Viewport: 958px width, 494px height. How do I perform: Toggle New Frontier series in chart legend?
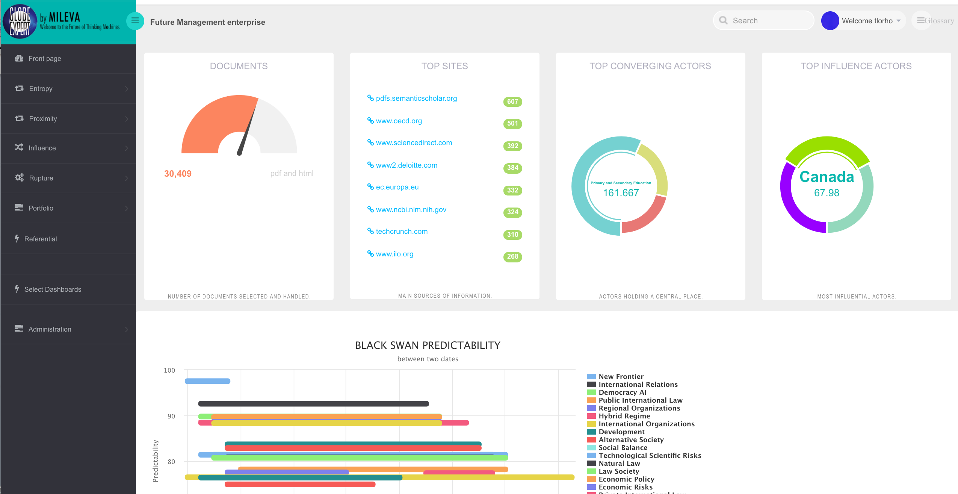621,376
